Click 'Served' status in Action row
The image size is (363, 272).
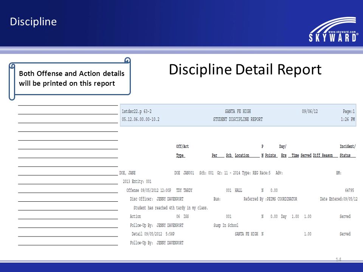[345, 216]
